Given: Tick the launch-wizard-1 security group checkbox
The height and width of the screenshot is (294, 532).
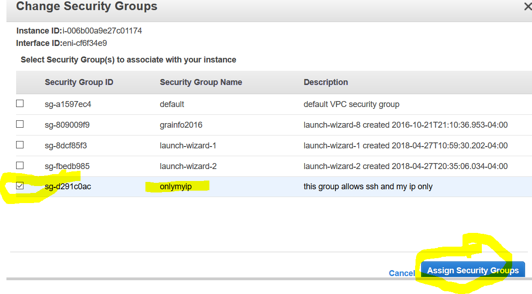Looking at the screenshot, I should 20,145.
